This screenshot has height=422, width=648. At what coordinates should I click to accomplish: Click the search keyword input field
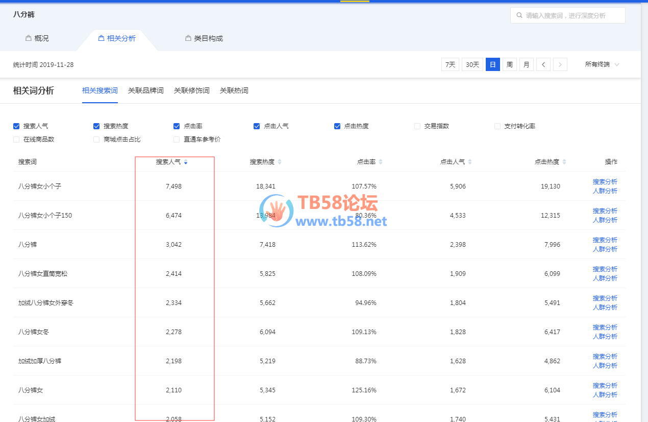tap(571, 16)
